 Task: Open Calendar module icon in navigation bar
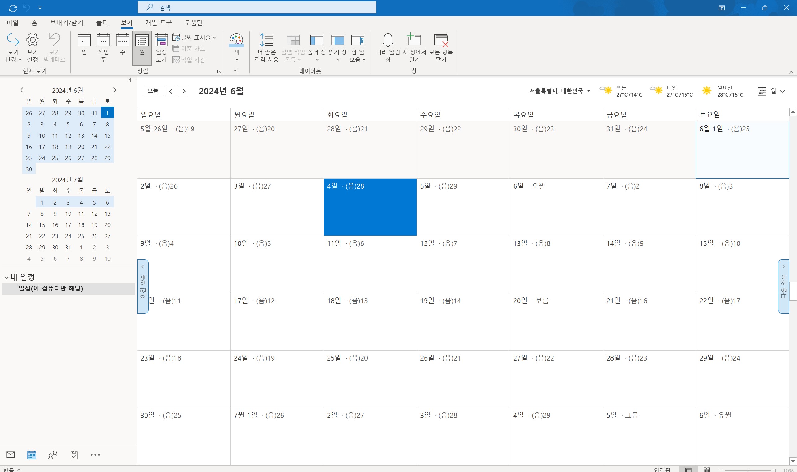31,455
